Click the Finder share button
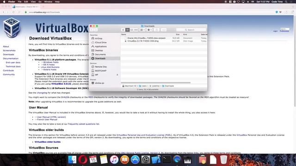This screenshot has width=296, height=166. click(156, 30)
